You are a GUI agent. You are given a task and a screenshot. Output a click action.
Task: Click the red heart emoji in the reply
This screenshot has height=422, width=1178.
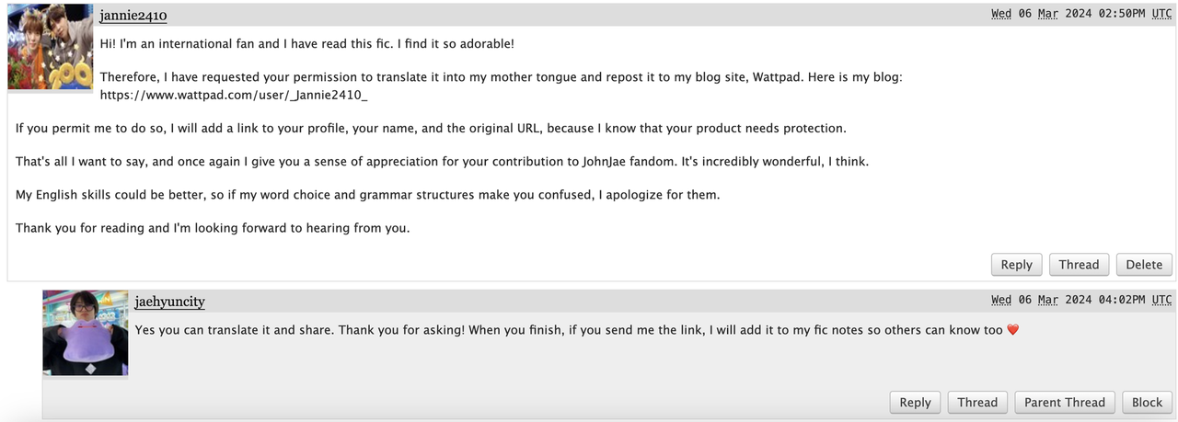tap(1013, 330)
